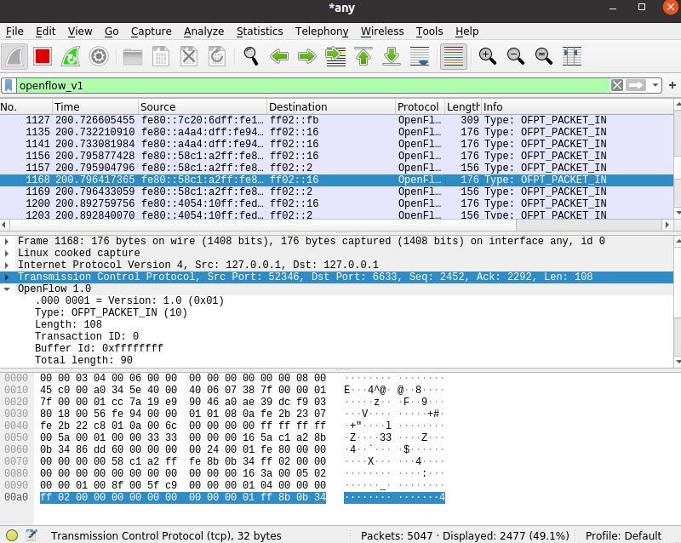Sort by the Source column header
The height and width of the screenshot is (543, 681).
click(203, 107)
